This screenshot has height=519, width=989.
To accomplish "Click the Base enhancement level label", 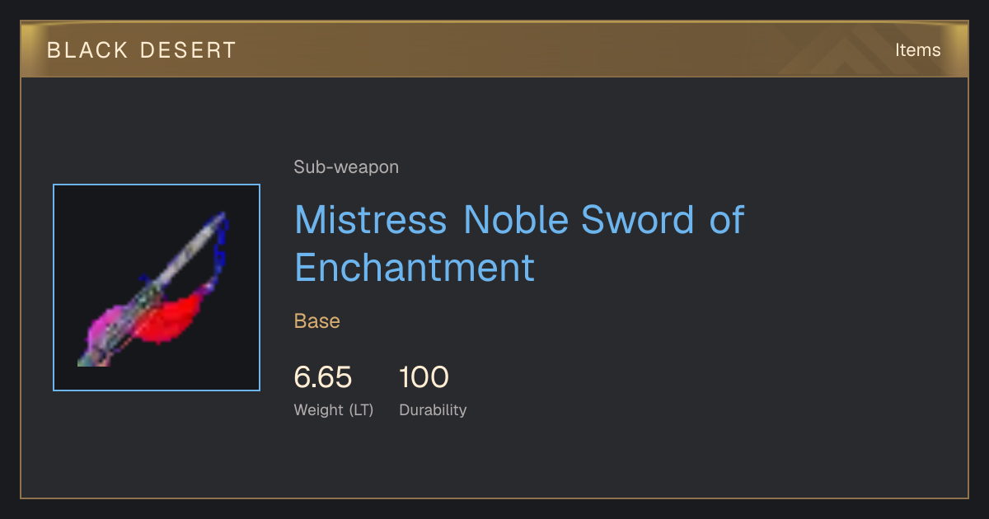I will [x=317, y=321].
